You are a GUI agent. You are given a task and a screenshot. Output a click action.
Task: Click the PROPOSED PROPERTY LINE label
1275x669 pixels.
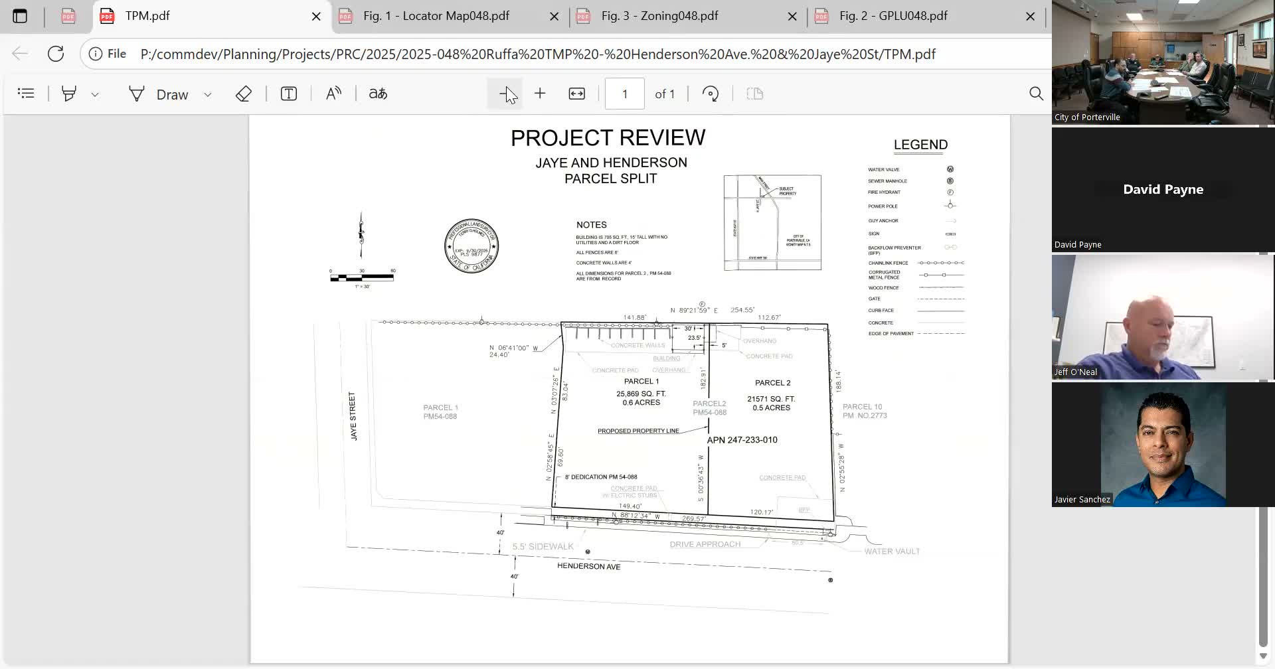point(638,431)
